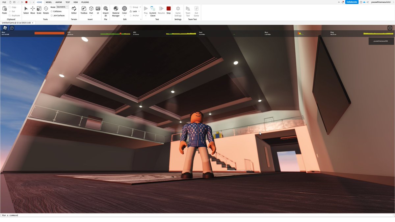Expand the Edit section launcher arrow
Viewport: 395px width, 222px height.
141,19
